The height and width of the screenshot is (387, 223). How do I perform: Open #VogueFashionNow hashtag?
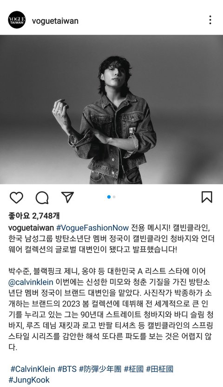(x=92, y=227)
